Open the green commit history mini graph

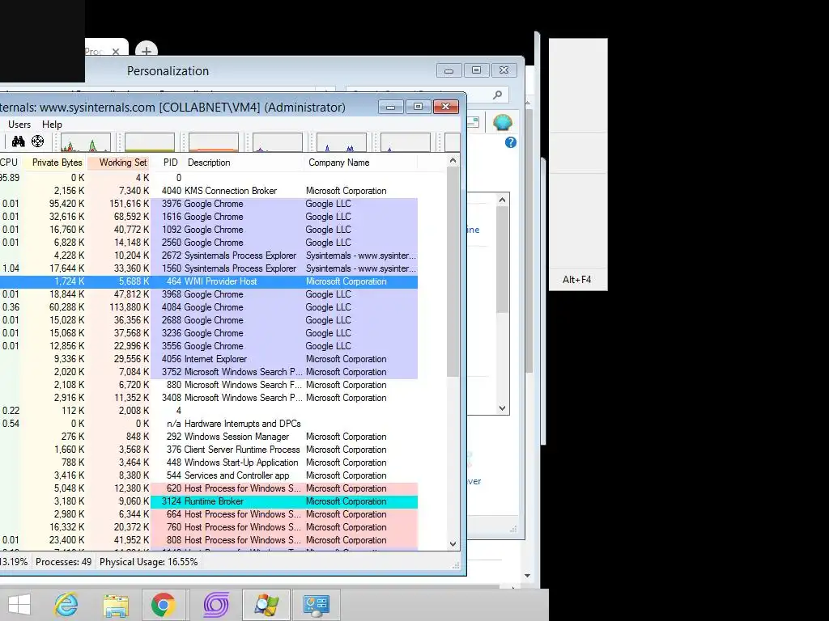[150, 142]
